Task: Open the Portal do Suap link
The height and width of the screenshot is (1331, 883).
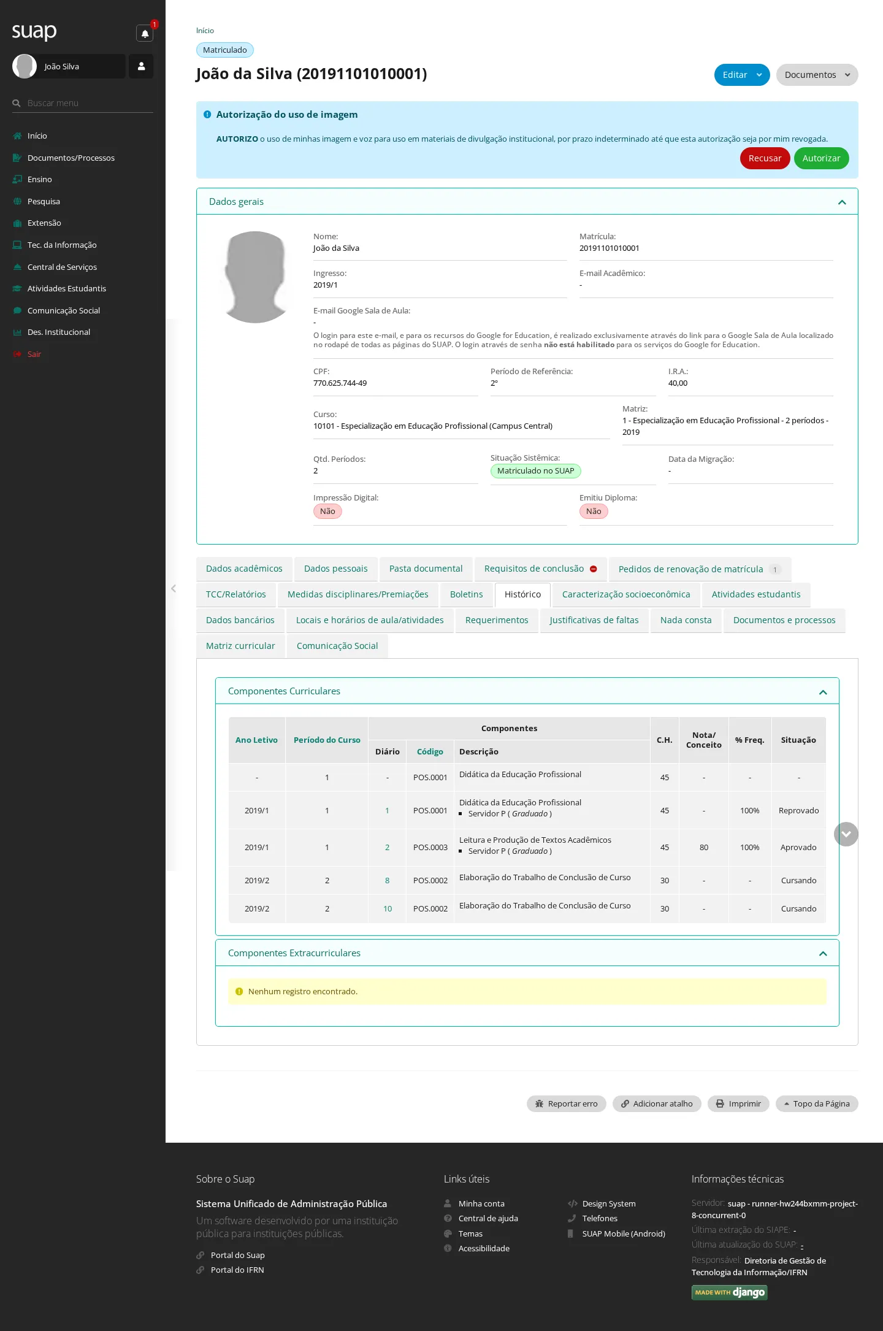Action: point(238,1255)
